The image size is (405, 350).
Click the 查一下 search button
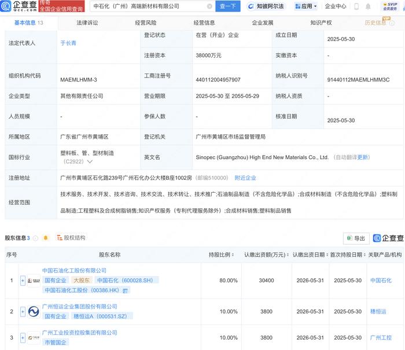pos(228,6)
